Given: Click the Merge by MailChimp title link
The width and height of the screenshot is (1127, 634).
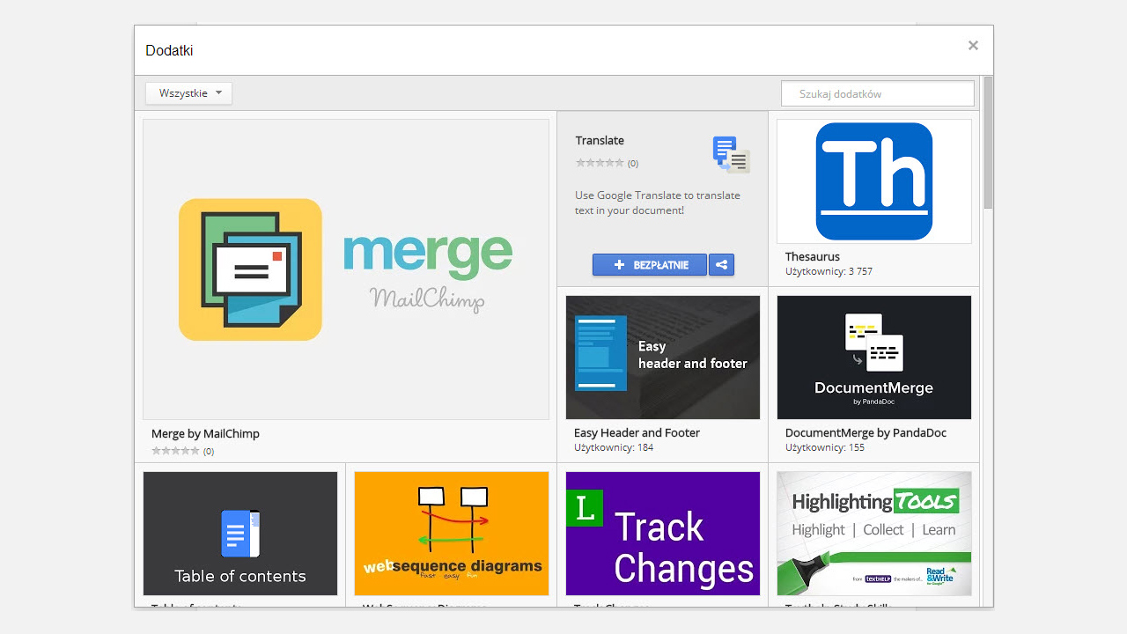Looking at the screenshot, I should point(205,433).
